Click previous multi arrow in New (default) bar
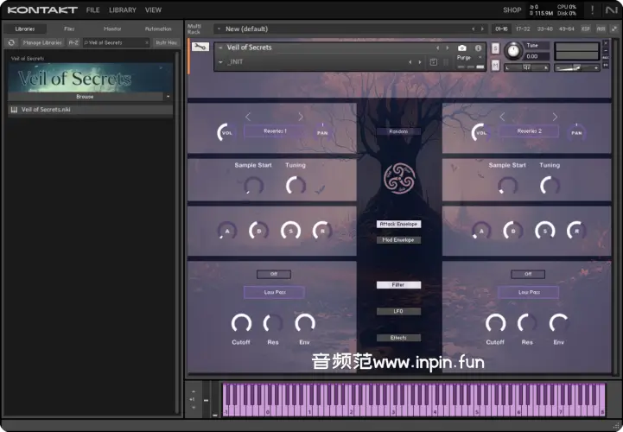The image size is (623, 432). click(473, 29)
